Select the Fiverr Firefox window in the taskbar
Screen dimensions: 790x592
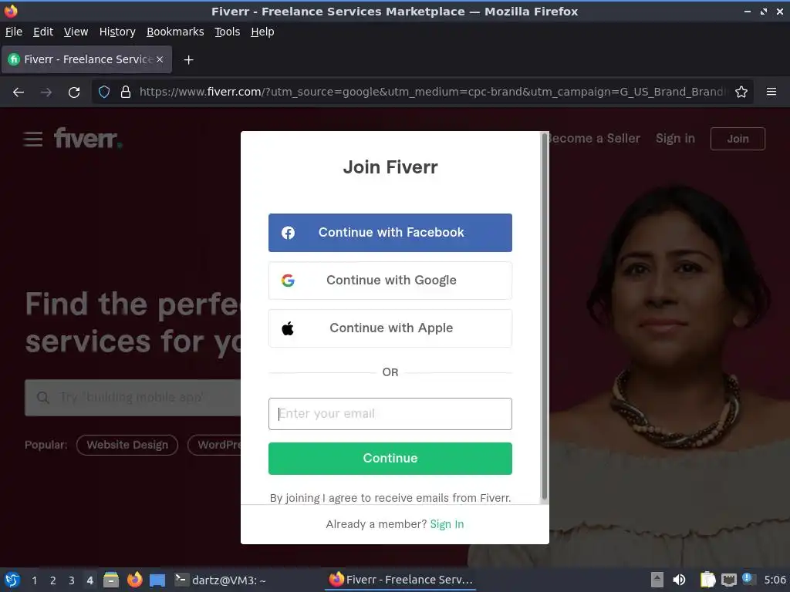point(401,580)
